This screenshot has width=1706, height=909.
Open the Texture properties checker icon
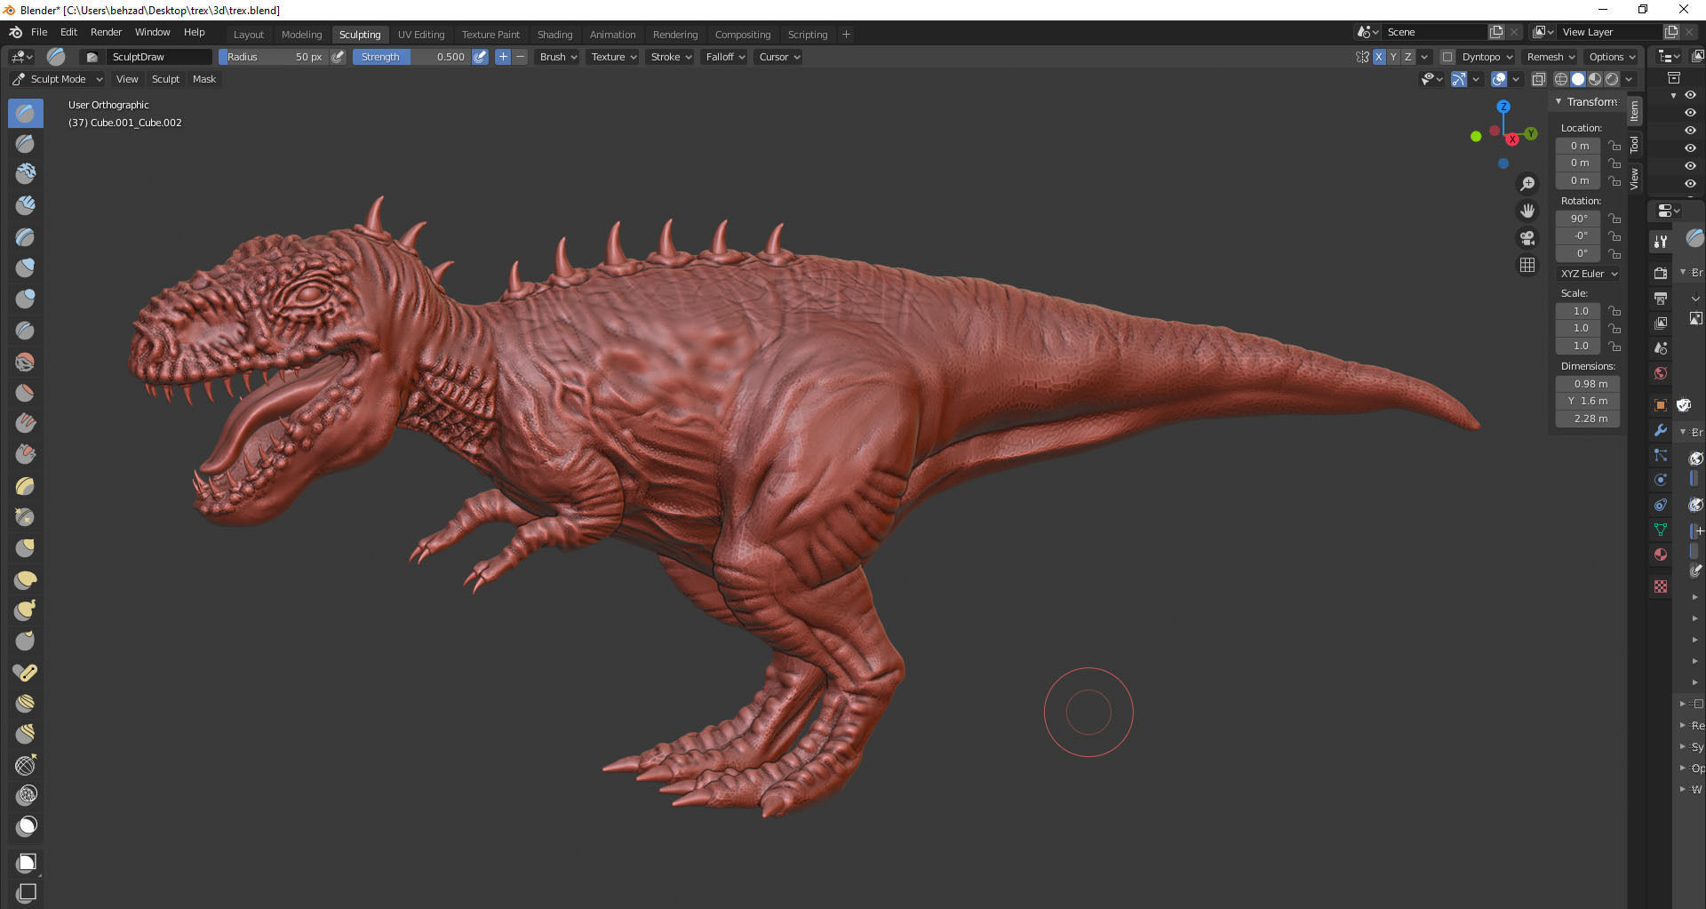point(1660,586)
